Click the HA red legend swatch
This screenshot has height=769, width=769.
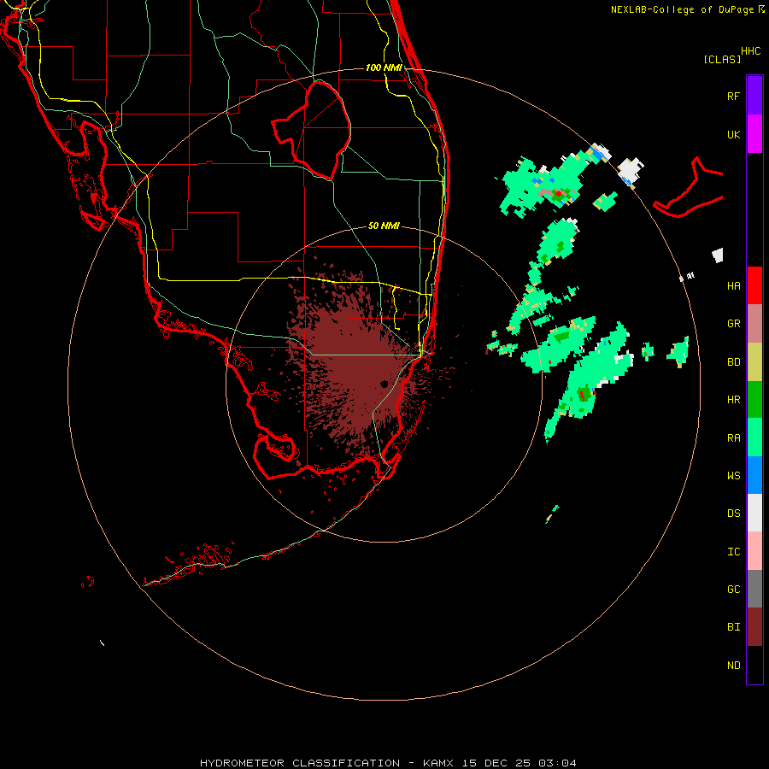(x=754, y=285)
